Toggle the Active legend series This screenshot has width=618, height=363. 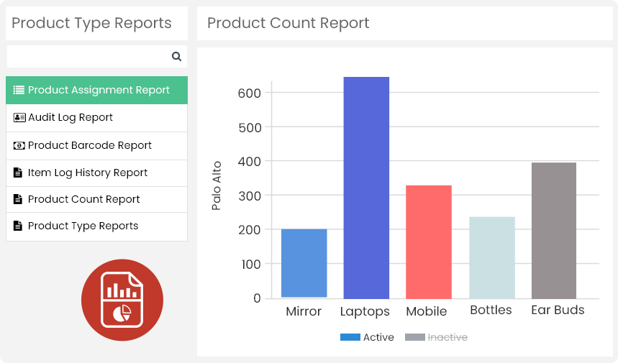378,337
